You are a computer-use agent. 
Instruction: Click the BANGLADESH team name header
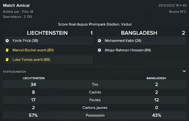pos(139,33)
